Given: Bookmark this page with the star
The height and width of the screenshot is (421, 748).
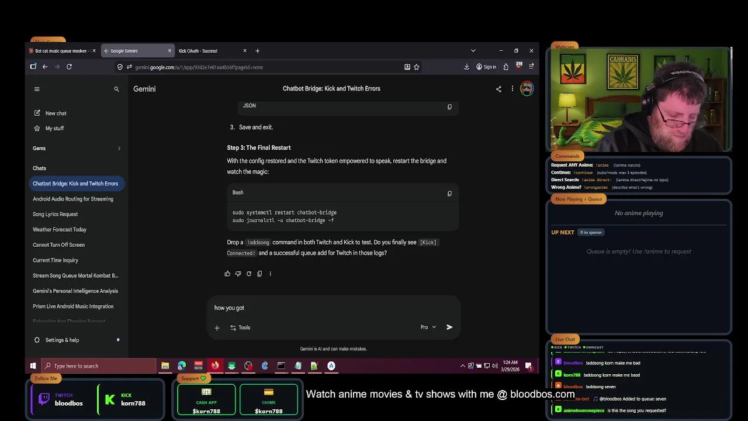Looking at the screenshot, I should coord(417,67).
